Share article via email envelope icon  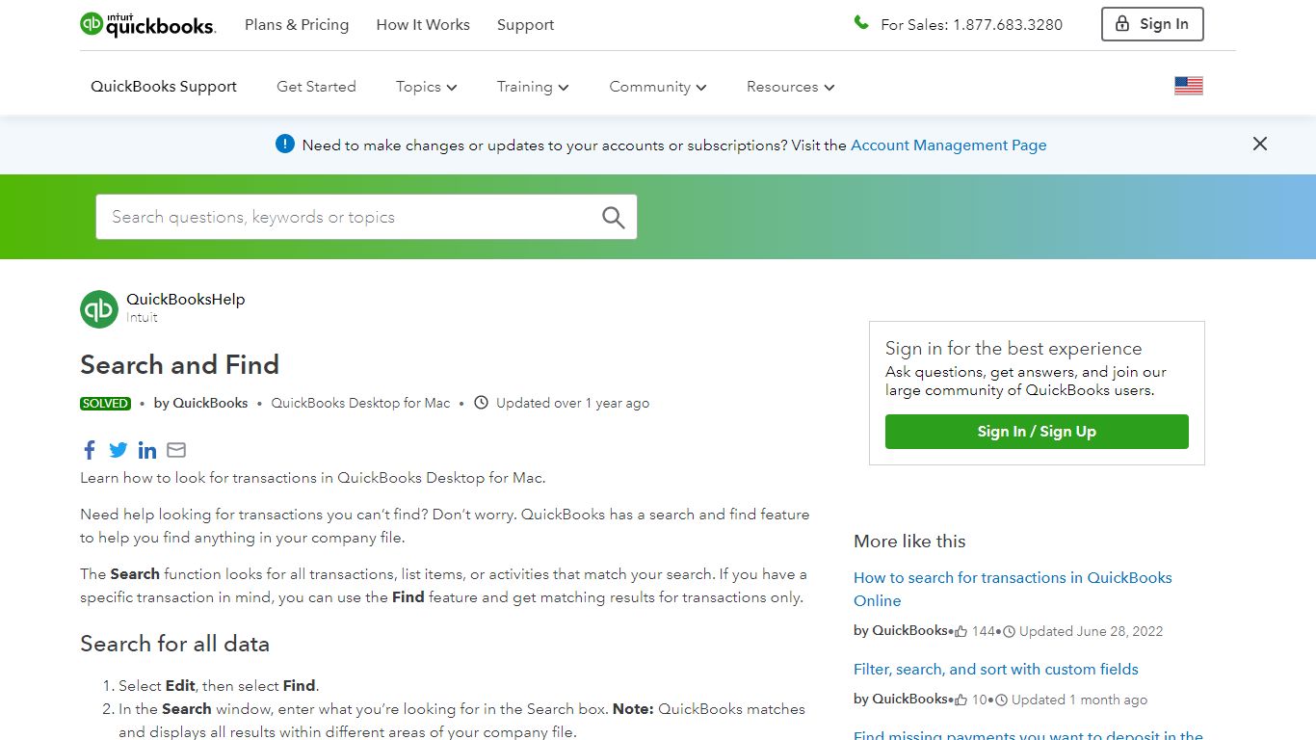coord(176,450)
